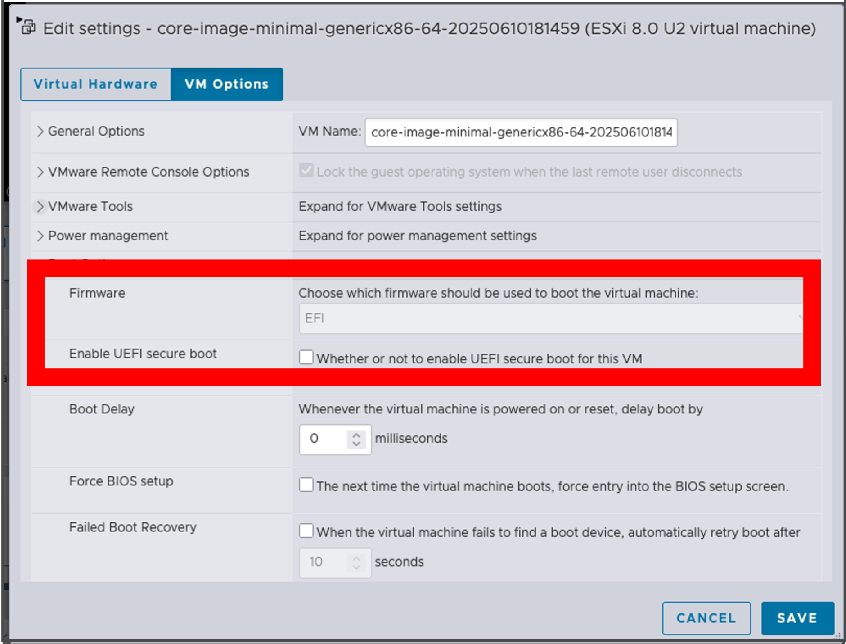
Task: Click the Force BIOS setup label
Action: click(121, 481)
